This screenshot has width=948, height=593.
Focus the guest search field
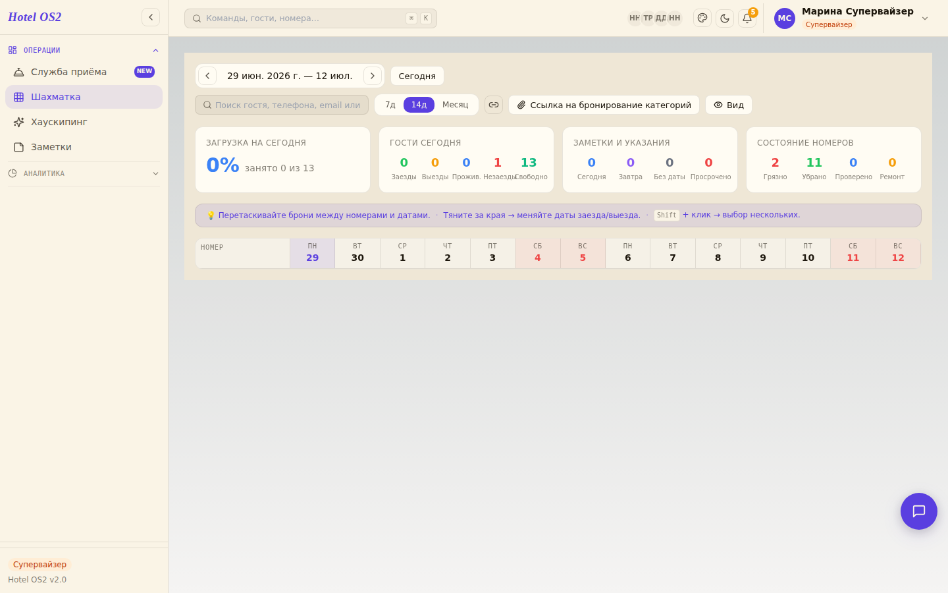(282, 105)
